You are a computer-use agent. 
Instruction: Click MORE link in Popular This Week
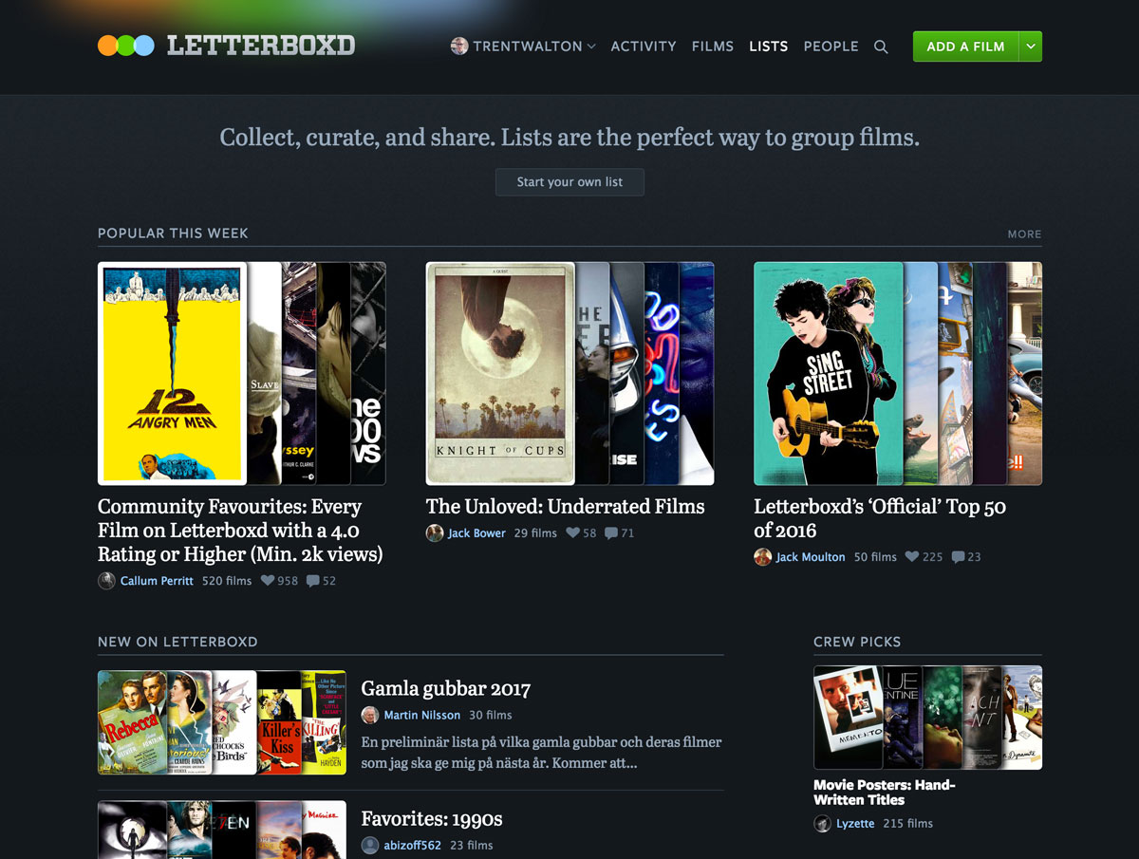point(1024,234)
